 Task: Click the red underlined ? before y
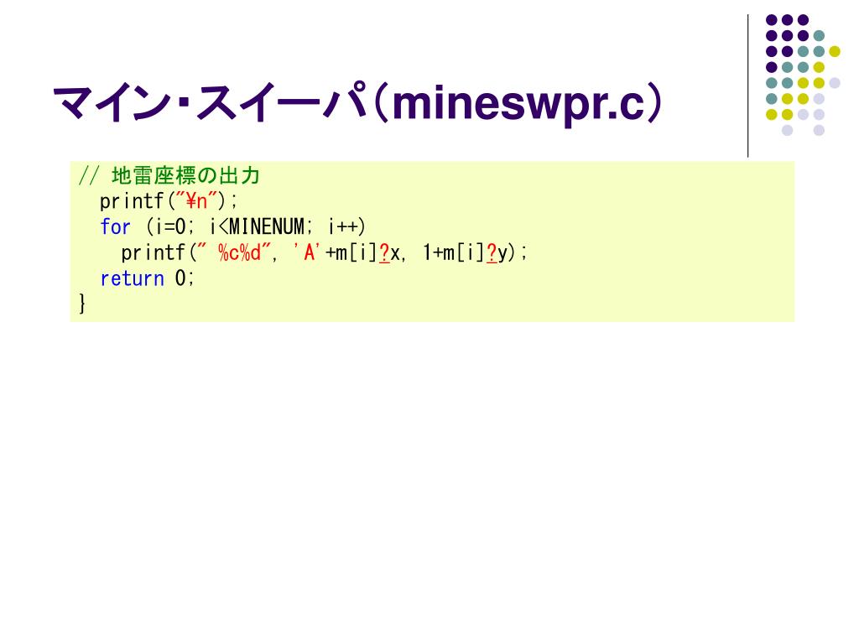[492, 253]
